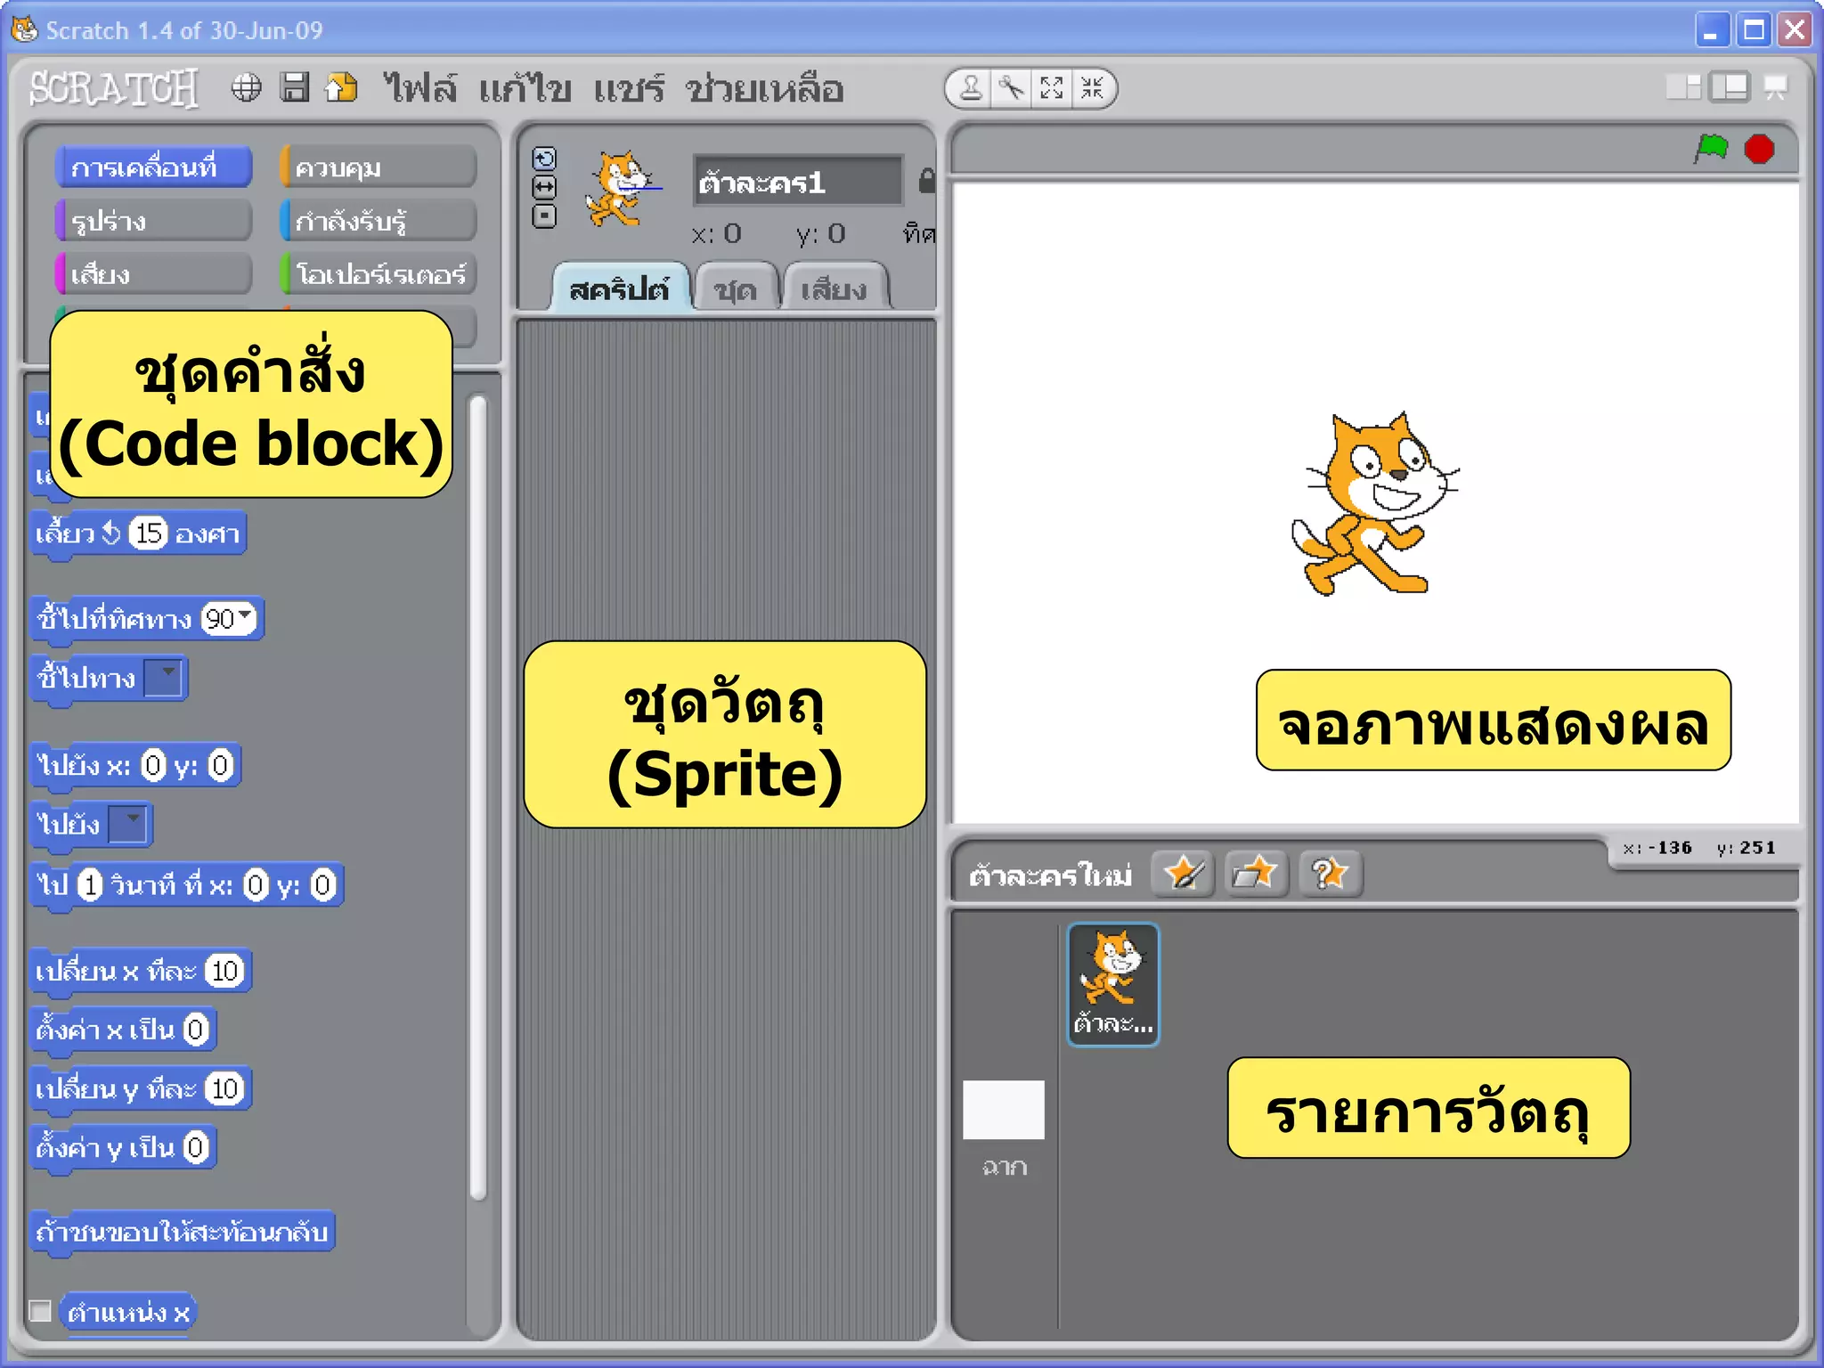The height and width of the screenshot is (1368, 1824).
Task: Click the เปลี่ยน x ทีละ 10 block
Action: tap(141, 971)
